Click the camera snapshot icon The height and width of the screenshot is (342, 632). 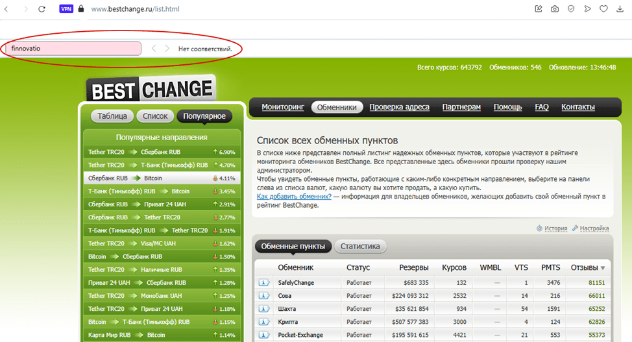click(555, 9)
